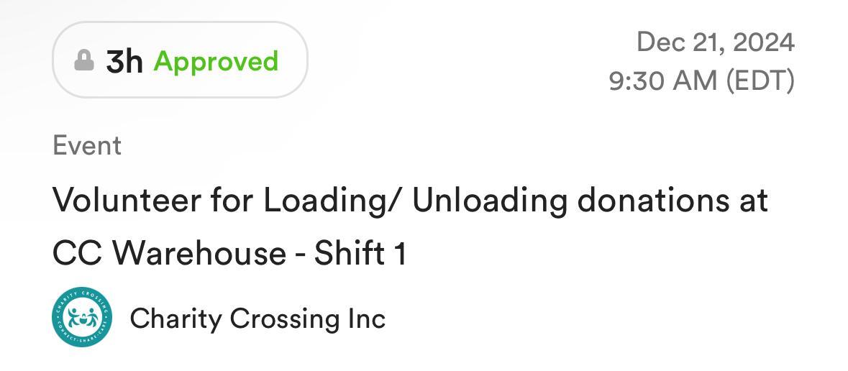The width and height of the screenshot is (848, 371).
Task: Open the Charity Crossing circular logo
Action: (83, 318)
